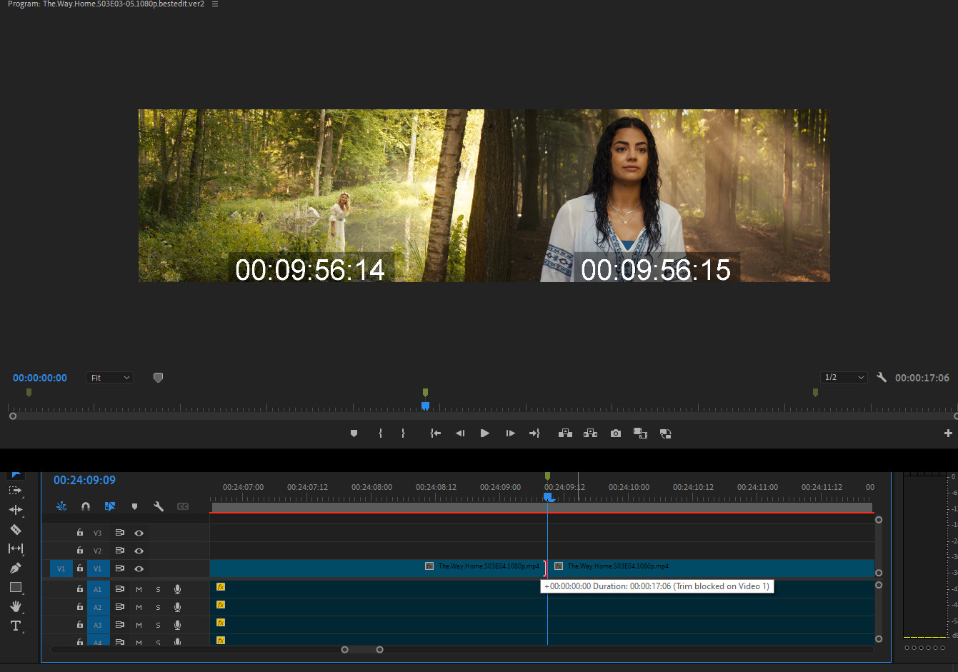
Task: Activate the Slip tool
Action: (15, 548)
